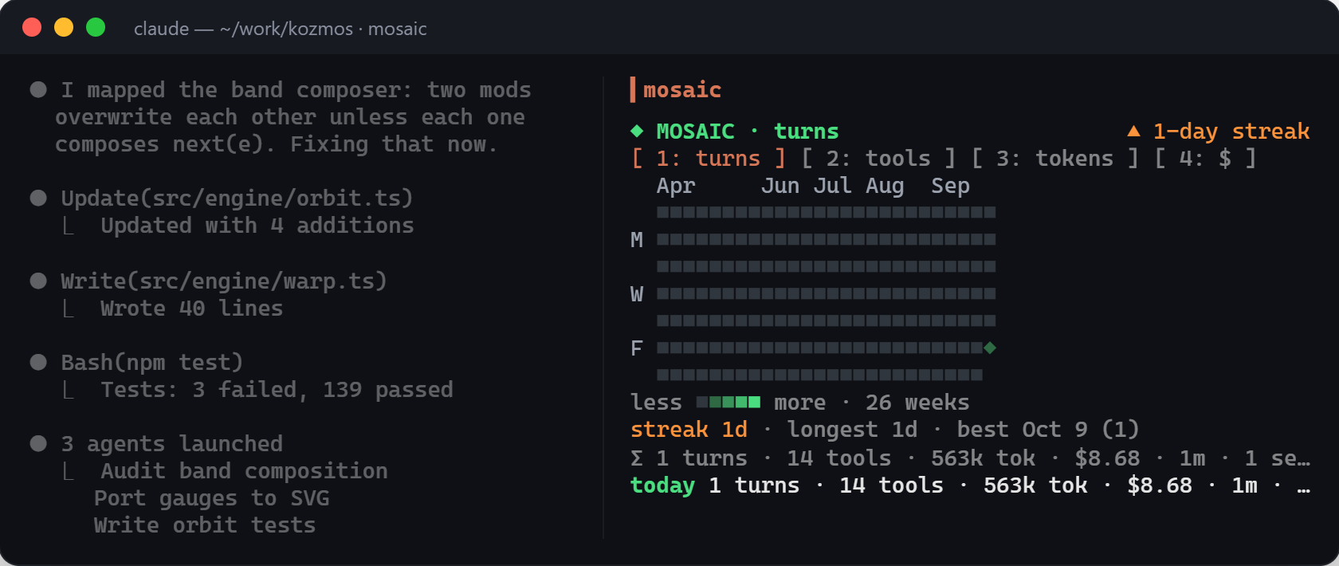Viewport: 1339px width, 566px height.
Task: Click the bullet beside '3 agents launched'
Action: click(x=38, y=443)
